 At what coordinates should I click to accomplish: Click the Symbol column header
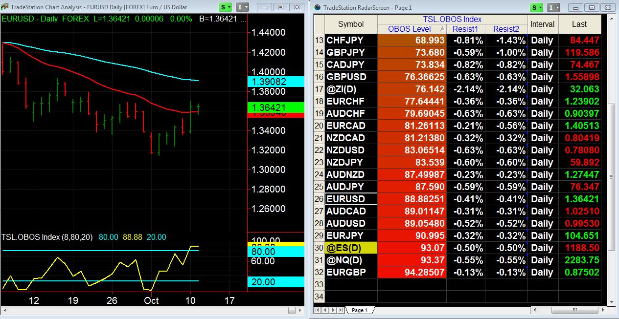coord(351,24)
